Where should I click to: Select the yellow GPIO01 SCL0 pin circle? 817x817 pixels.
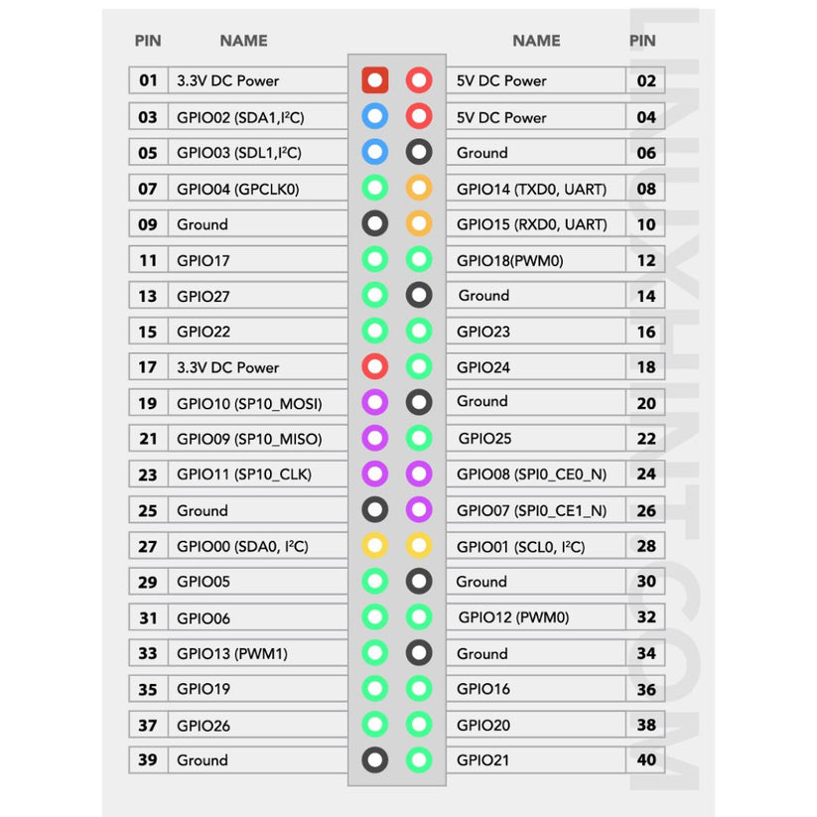point(419,545)
